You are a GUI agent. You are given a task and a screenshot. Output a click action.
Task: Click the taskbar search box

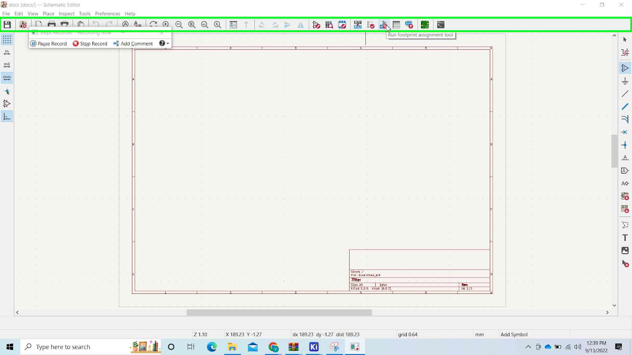coord(91,347)
